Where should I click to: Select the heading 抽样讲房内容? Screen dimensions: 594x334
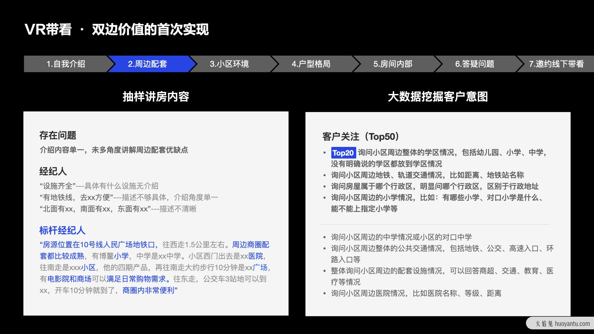click(x=156, y=97)
